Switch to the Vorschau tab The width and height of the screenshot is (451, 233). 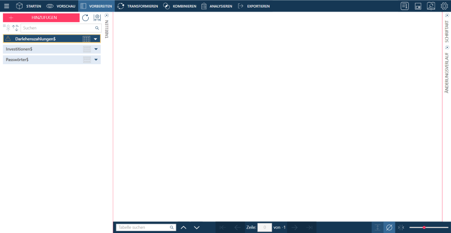(x=61, y=6)
